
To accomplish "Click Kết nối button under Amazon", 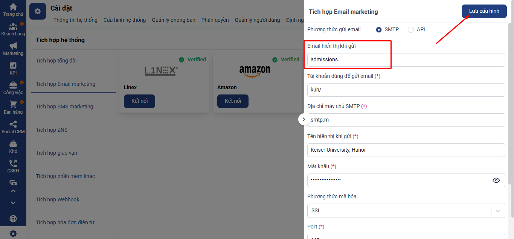I will [x=233, y=101].
